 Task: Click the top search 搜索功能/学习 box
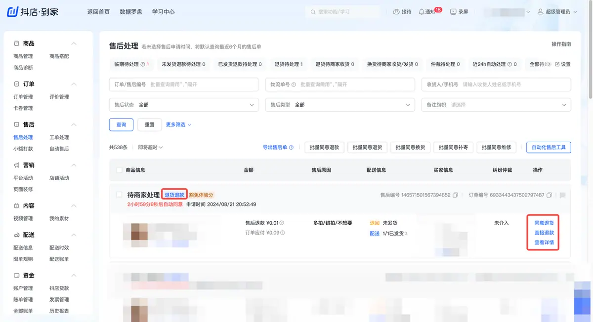342,11
